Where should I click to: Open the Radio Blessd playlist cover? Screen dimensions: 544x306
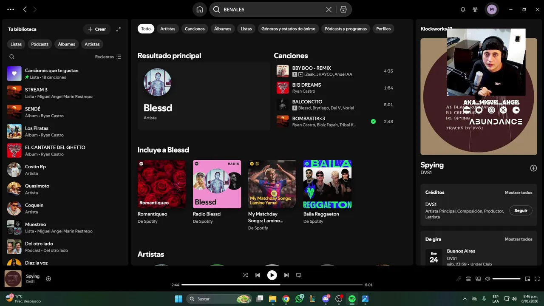(217, 184)
